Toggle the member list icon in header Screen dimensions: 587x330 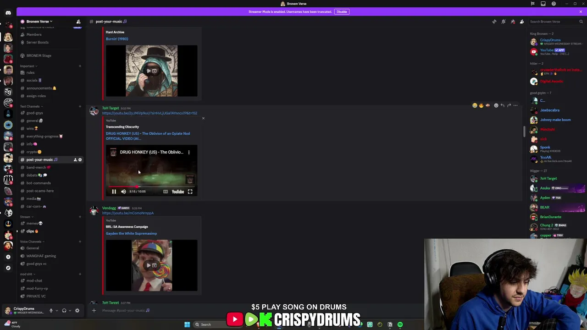[522, 22]
